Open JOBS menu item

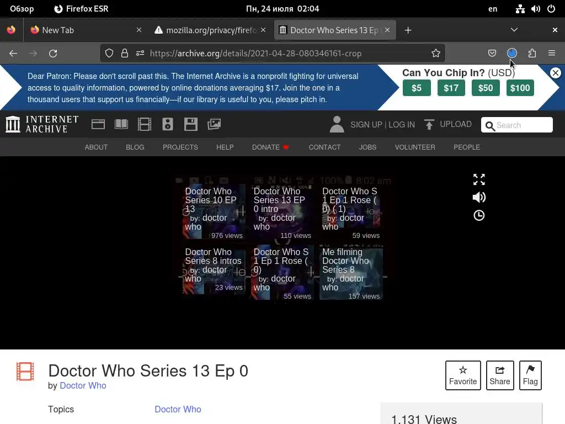tap(367, 147)
